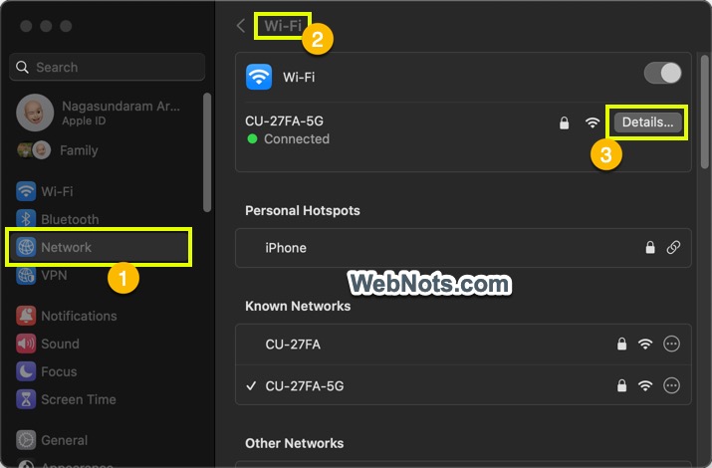The image size is (712, 468).
Task: Click link icon in iPhone hotspot row
Action: click(x=673, y=247)
